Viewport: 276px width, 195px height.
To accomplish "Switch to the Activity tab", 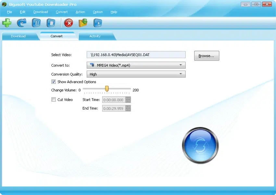I will (95, 36).
